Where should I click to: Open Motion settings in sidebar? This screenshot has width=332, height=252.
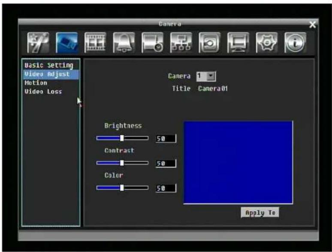point(36,83)
